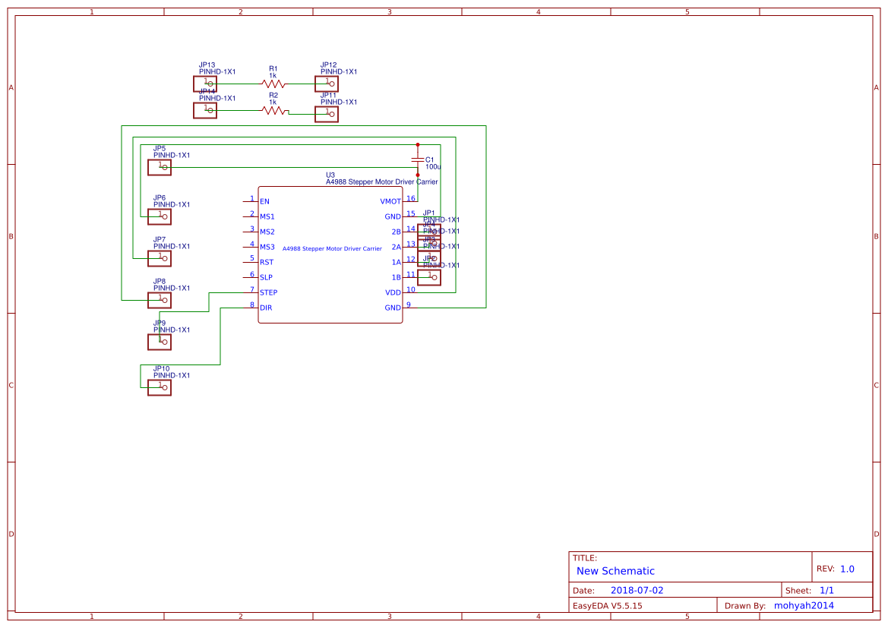
Task: Click the 'New Schematic' title text
Action: click(615, 571)
